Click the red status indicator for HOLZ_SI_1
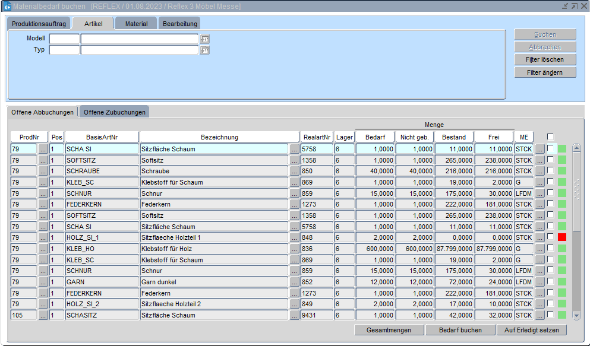This screenshot has height=346, width=590. (x=562, y=237)
